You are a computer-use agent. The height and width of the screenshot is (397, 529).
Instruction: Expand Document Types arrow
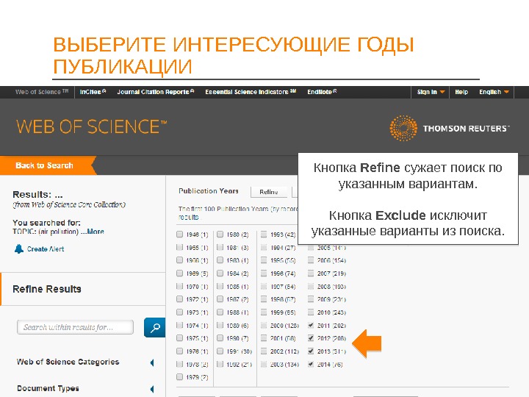click(152, 389)
